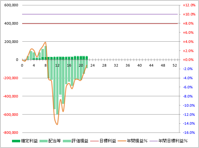Click week 40 on the horizontal axis

tap(140, 65)
